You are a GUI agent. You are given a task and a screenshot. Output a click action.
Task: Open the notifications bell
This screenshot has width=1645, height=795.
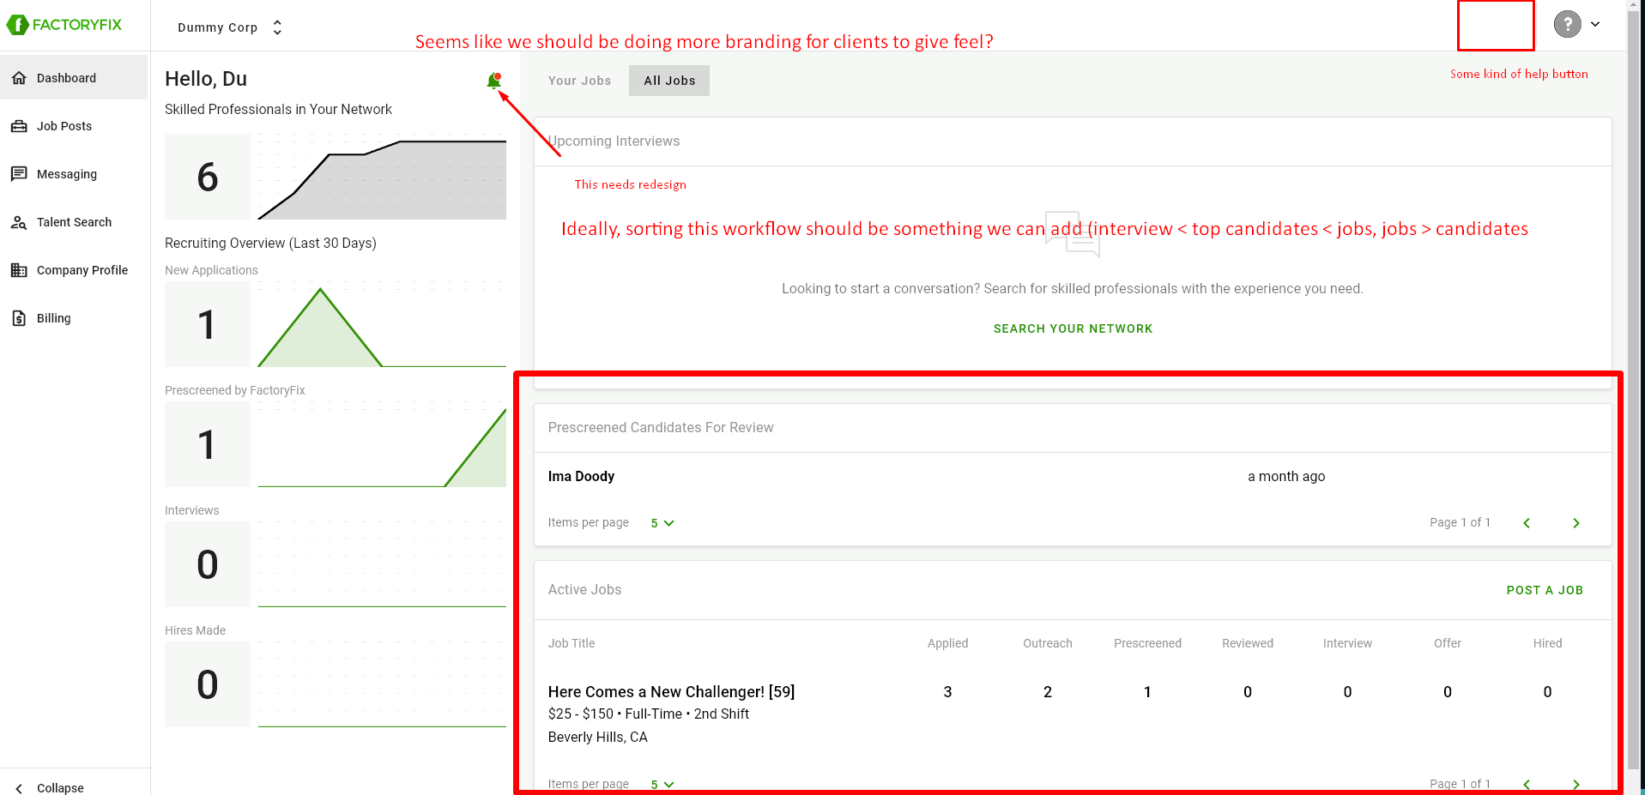493,81
